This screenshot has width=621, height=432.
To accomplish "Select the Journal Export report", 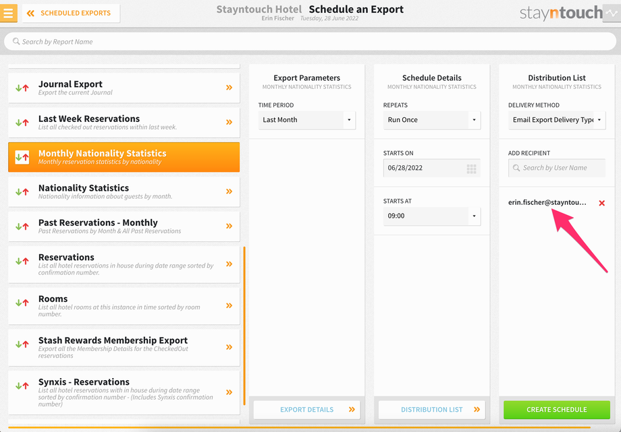I will (x=124, y=88).
